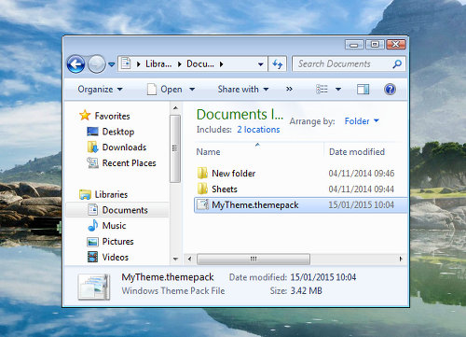Click the 04/11/2014 09:44 date cell
Viewport: 466px width, 337px height.
tap(362, 190)
